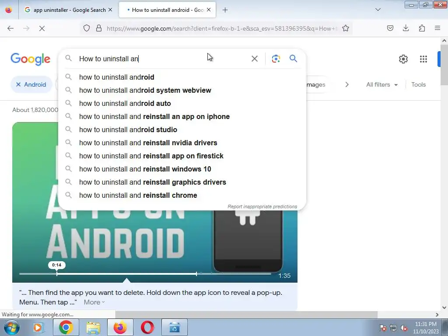Viewport: 448px width, 336px height.
Task: Open search Tools
Action: (x=419, y=84)
